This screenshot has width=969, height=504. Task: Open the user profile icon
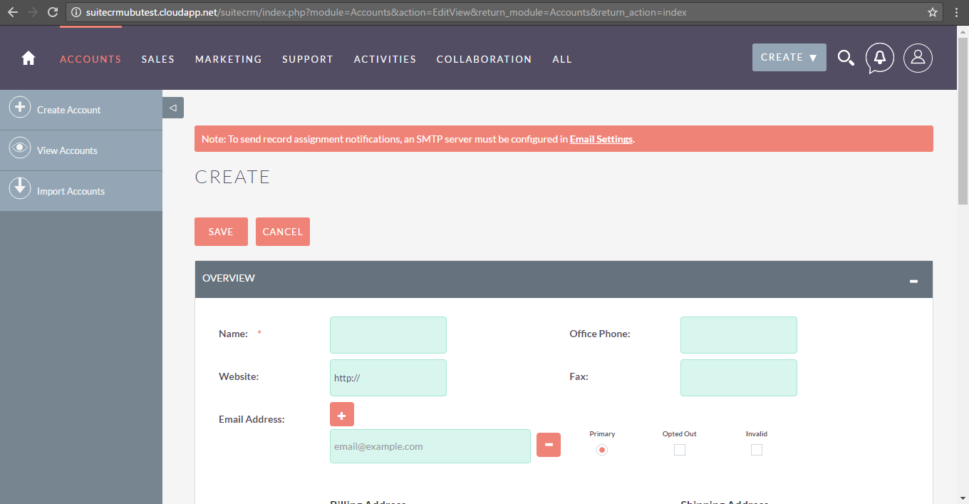(918, 58)
